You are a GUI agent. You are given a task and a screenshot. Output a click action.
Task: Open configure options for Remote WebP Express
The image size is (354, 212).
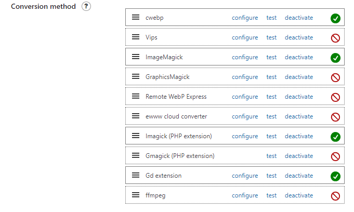pos(245,97)
